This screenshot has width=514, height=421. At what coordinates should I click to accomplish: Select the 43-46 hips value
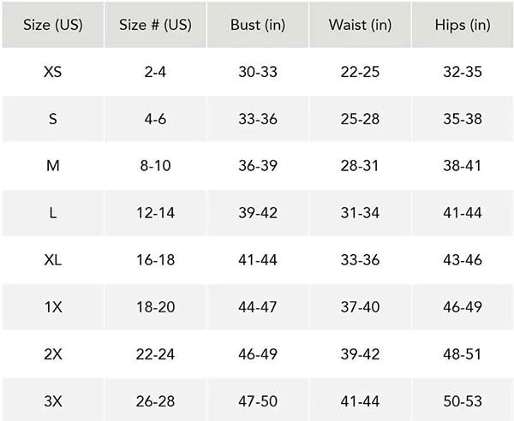(x=463, y=260)
